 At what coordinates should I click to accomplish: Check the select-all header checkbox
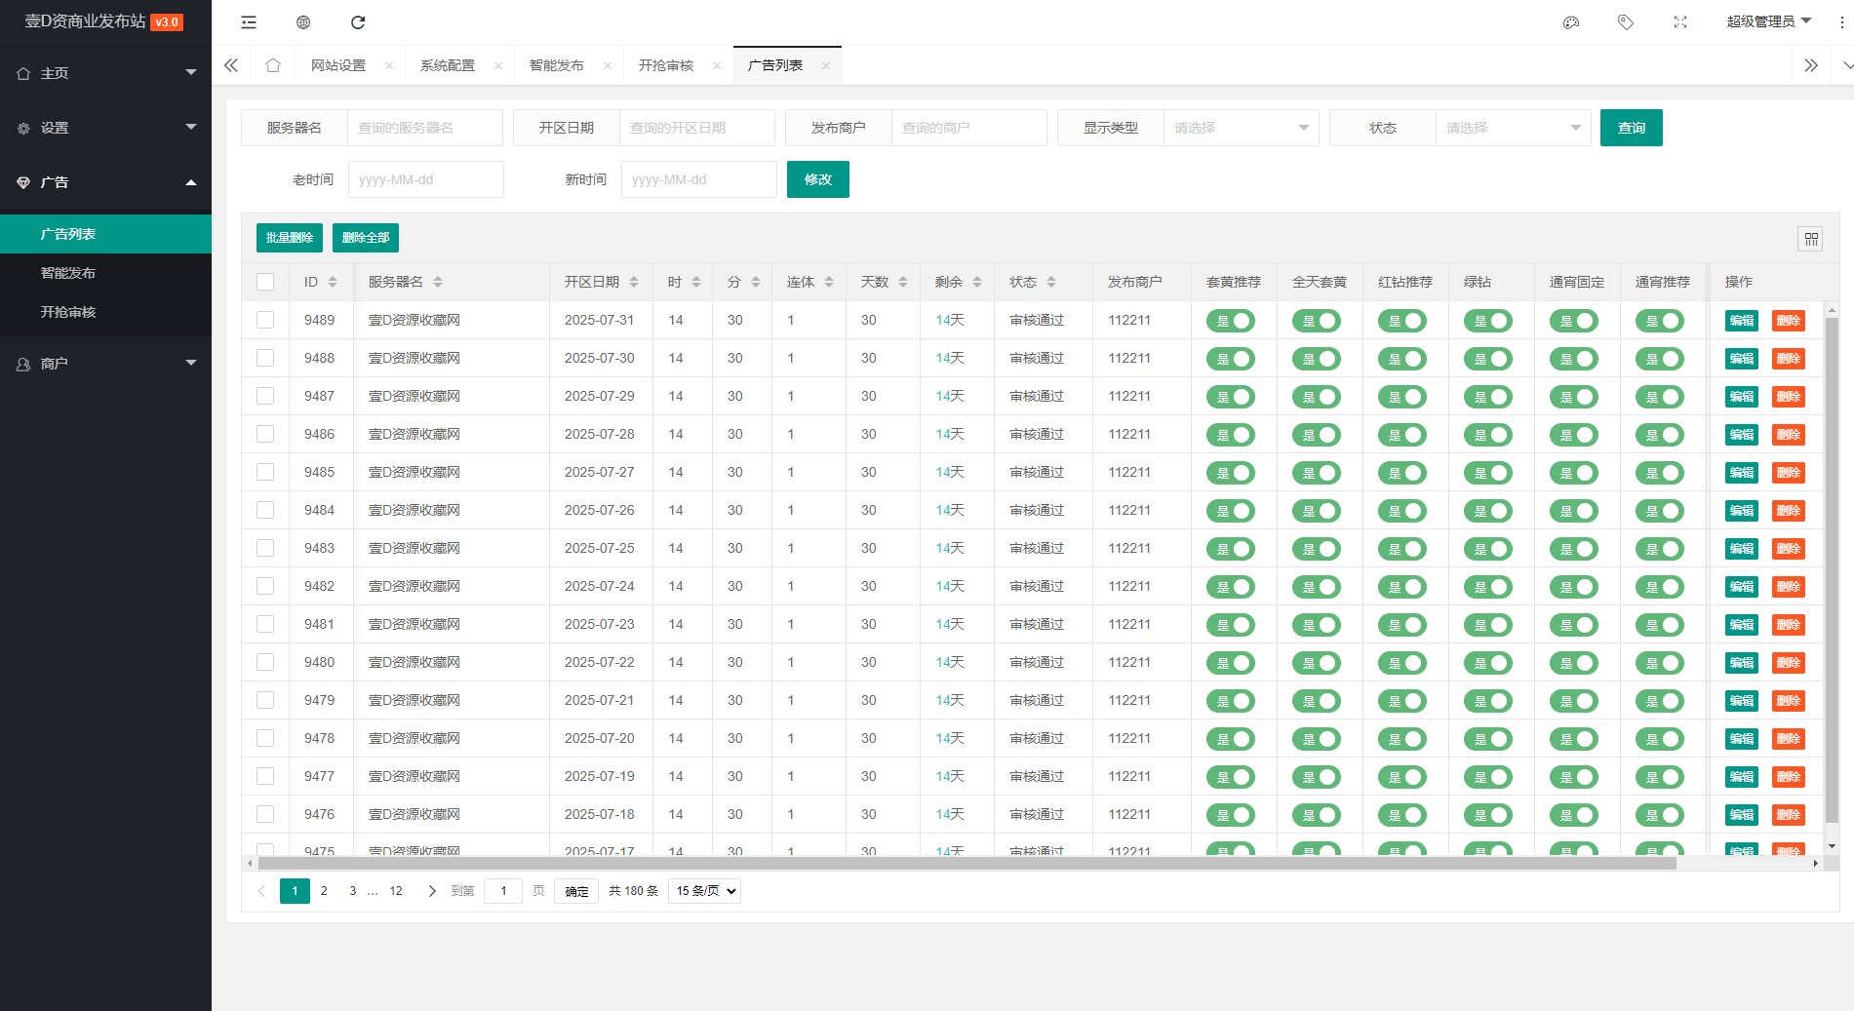[x=265, y=282]
